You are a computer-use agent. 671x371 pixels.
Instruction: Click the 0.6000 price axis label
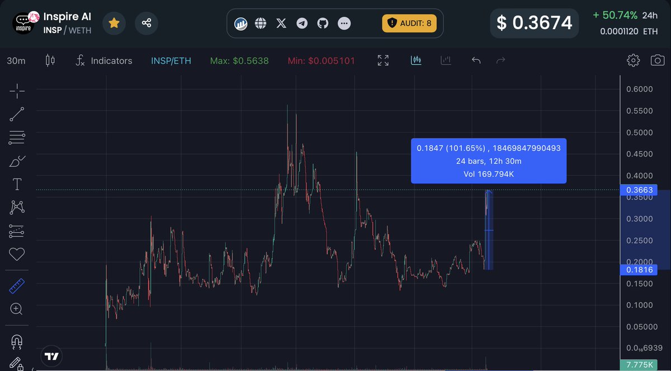[639, 89]
